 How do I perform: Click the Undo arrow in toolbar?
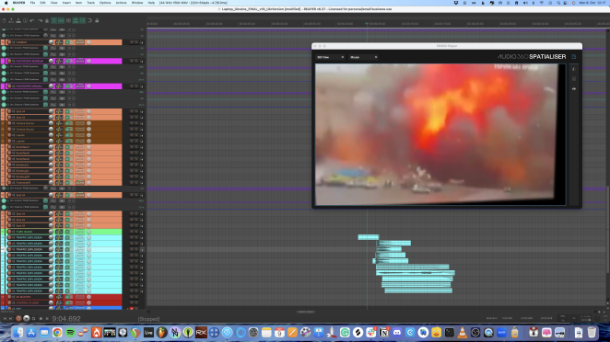click(32, 20)
